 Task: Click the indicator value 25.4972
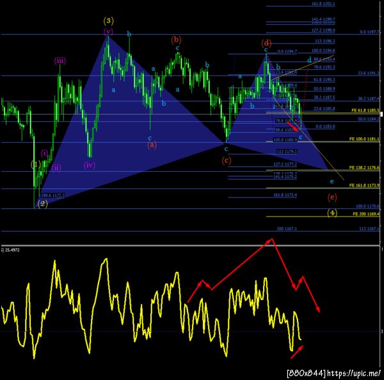[12, 250]
